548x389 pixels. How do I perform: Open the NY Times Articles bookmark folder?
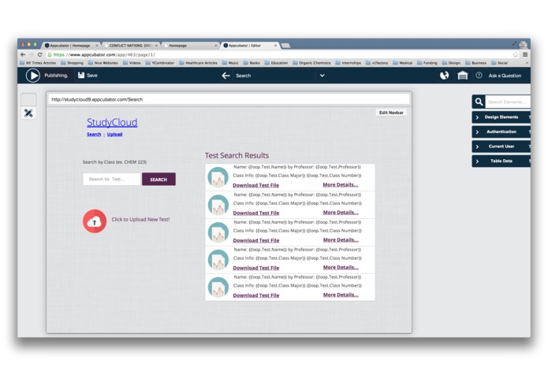pyautogui.click(x=38, y=63)
